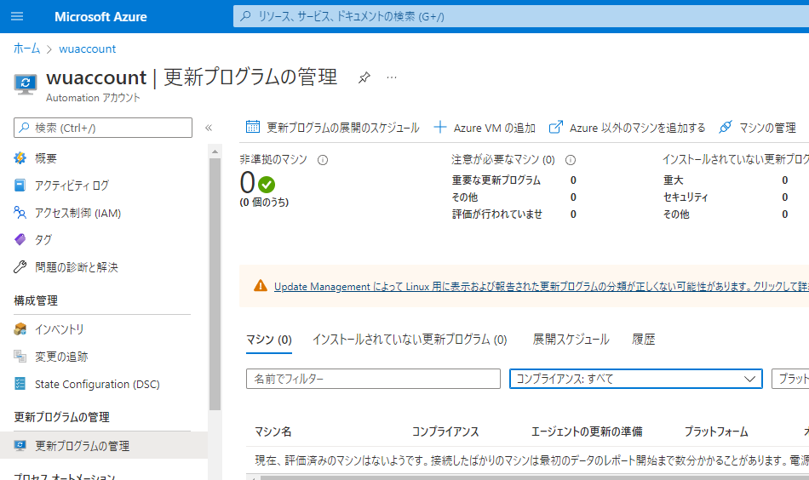This screenshot has height=480, width=809.
Task: Click the インベントリ box icon
Action: coord(20,329)
